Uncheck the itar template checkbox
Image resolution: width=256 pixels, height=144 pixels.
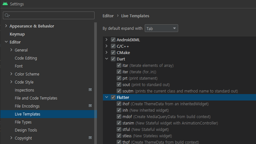point(119,65)
